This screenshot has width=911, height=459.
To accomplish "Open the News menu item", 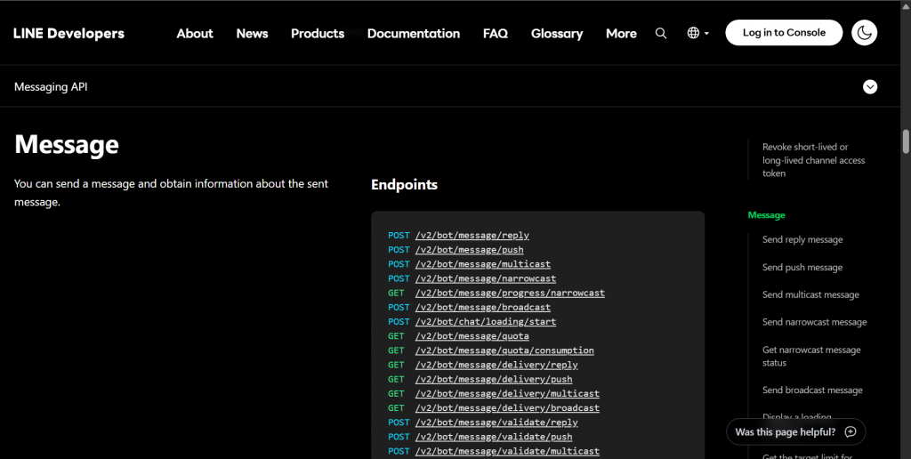I will [x=252, y=34].
